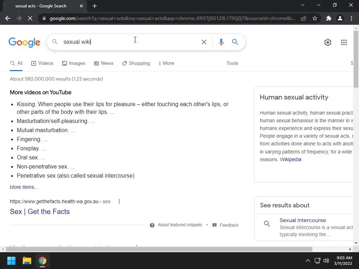Viewport: 359px width, 269px height.
Task: Click the Chrome taskbar icon
Action: tap(42, 261)
